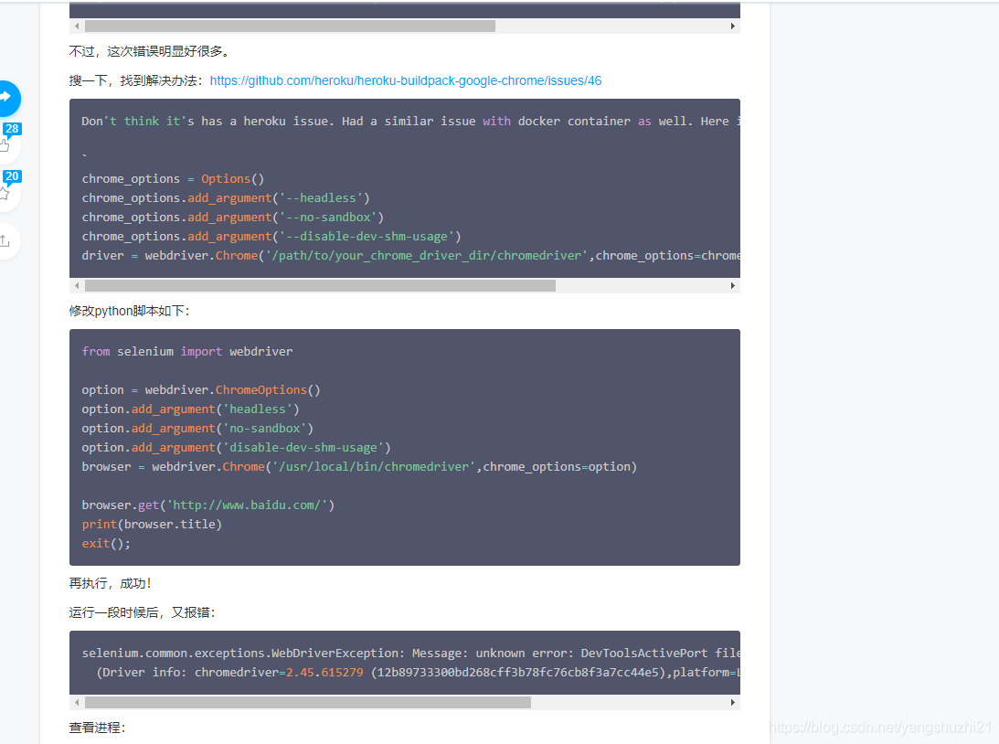The width and height of the screenshot is (999, 744).
Task: Click option.add_argument('headless') line
Action: pyautogui.click(x=190, y=409)
